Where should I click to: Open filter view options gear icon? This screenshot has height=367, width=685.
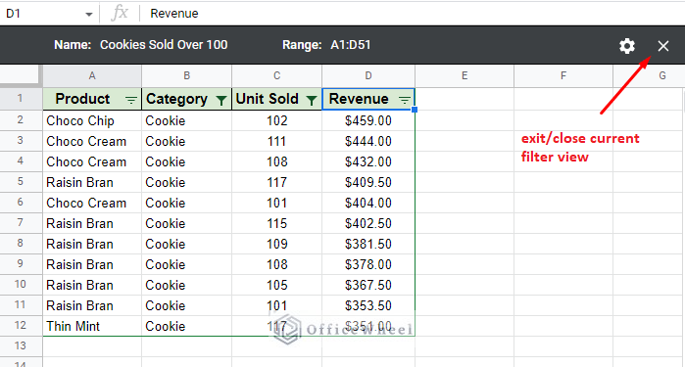coord(627,46)
